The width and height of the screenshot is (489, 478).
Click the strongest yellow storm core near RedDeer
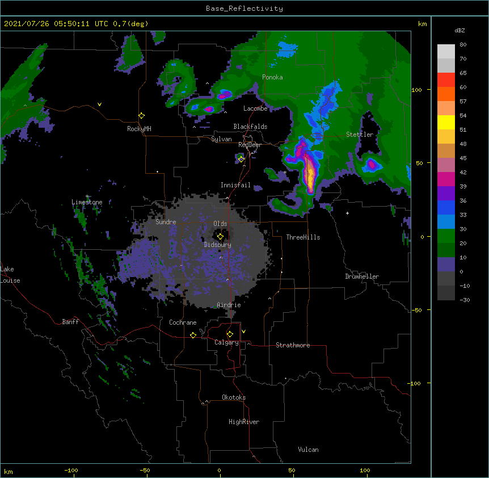(310, 175)
